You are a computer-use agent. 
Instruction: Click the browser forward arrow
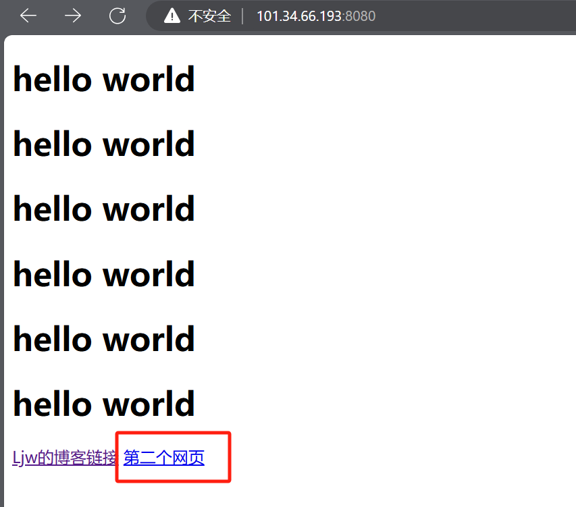[73, 16]
